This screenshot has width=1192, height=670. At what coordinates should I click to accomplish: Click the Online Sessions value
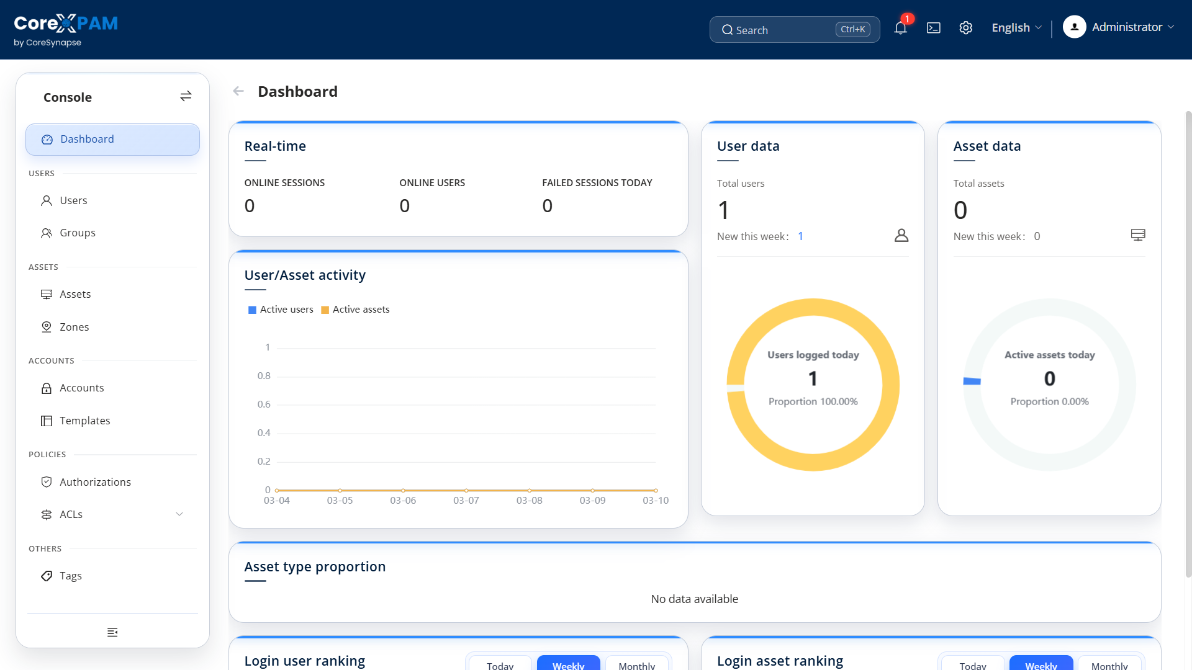click(x=250, y=206)
